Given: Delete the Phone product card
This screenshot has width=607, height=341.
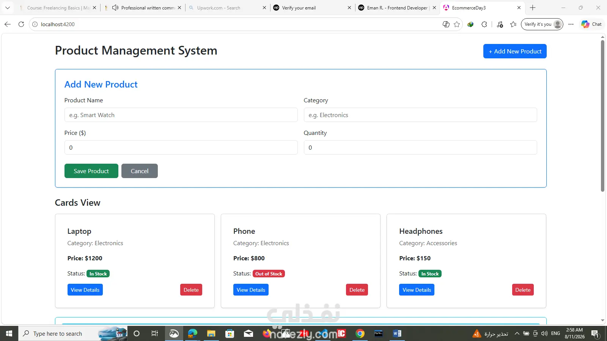Looking at the screenshot, I should point(357,290).
